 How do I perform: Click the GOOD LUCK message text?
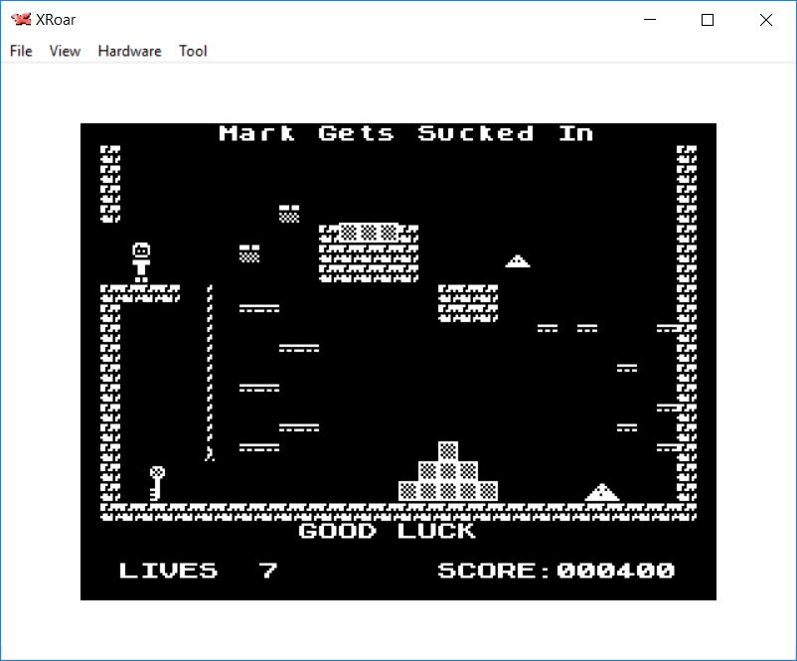click(387, 531)
